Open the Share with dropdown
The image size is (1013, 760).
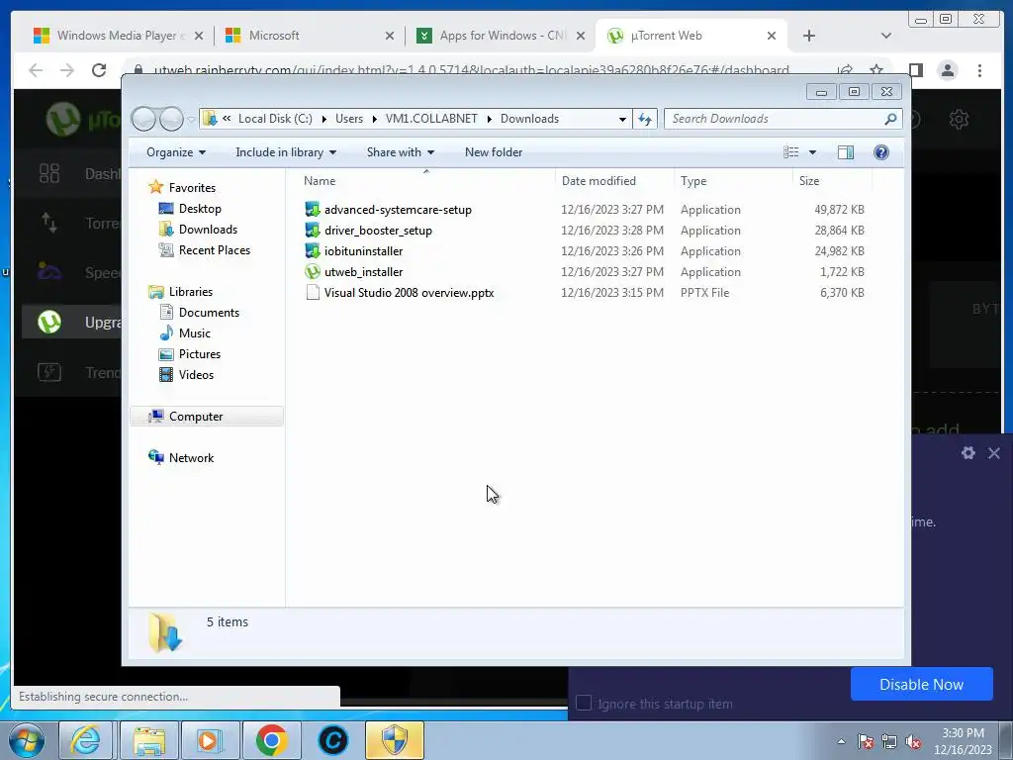(400, 152)
